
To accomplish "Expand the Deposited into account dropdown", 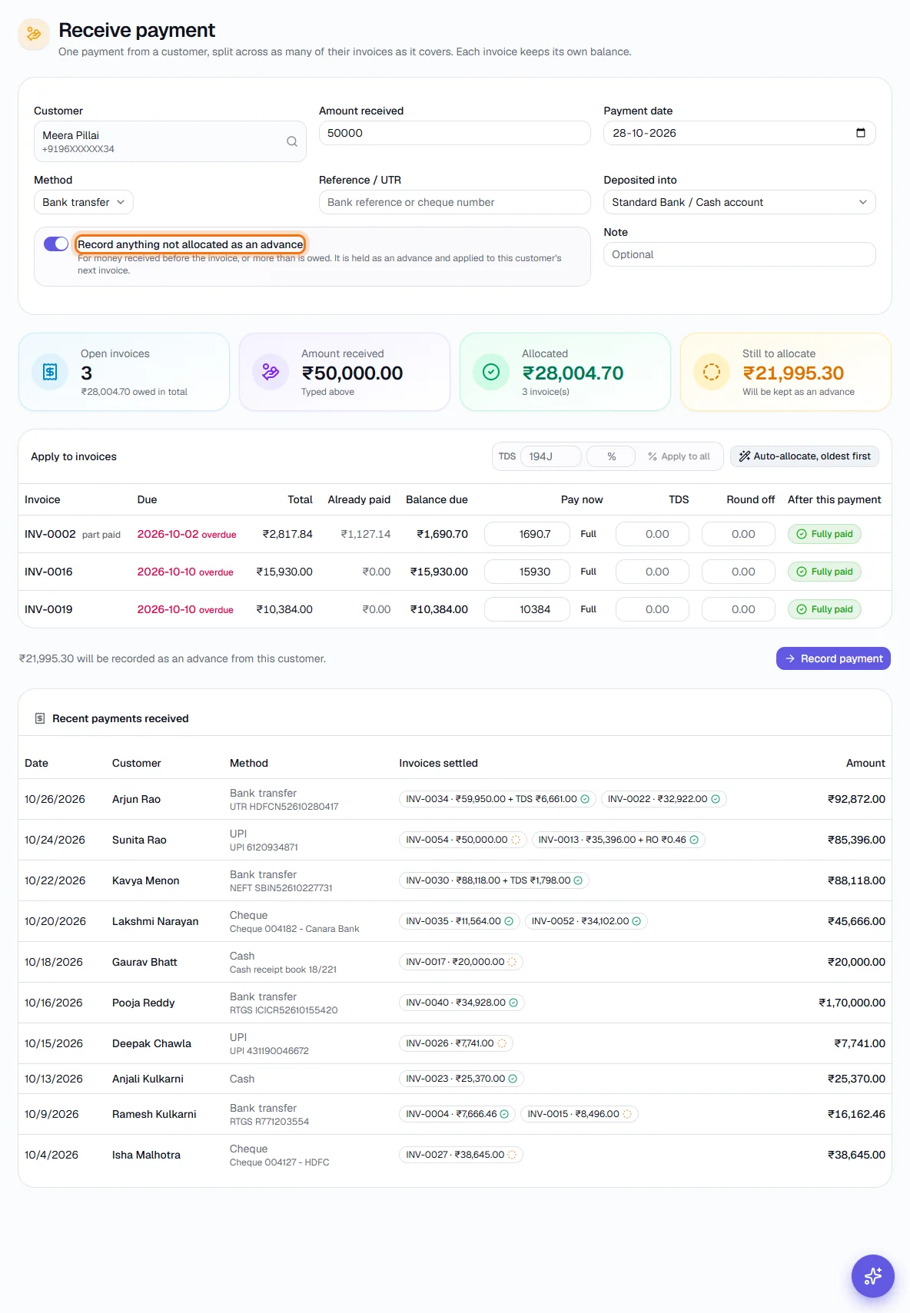I will (x=739, y=202).
